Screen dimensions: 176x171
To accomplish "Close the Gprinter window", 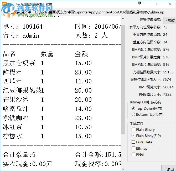I will tap(170, 4).
